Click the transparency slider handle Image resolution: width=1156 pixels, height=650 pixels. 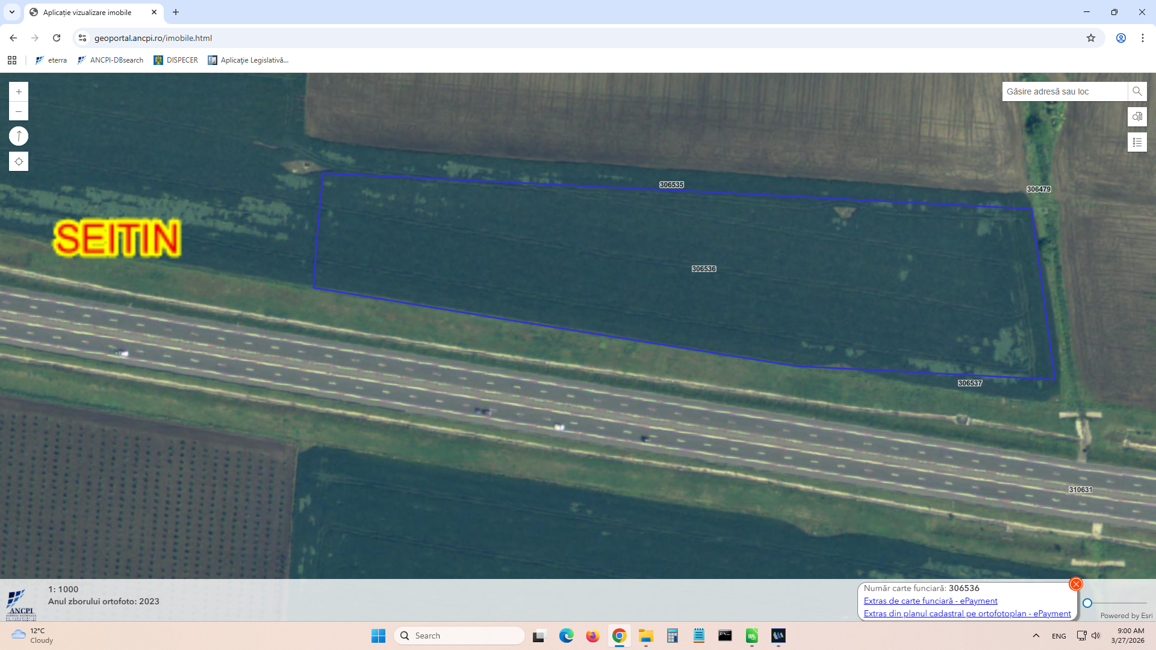click(x=1087, y=603)
